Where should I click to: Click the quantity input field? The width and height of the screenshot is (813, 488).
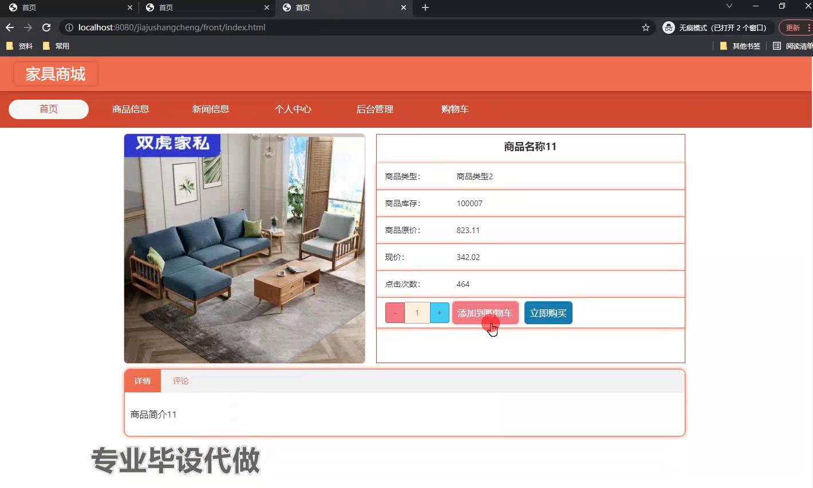(417, 313)
